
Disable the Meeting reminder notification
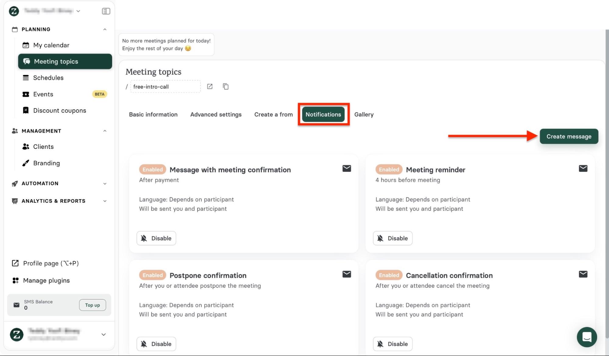(x=392, y=238)
